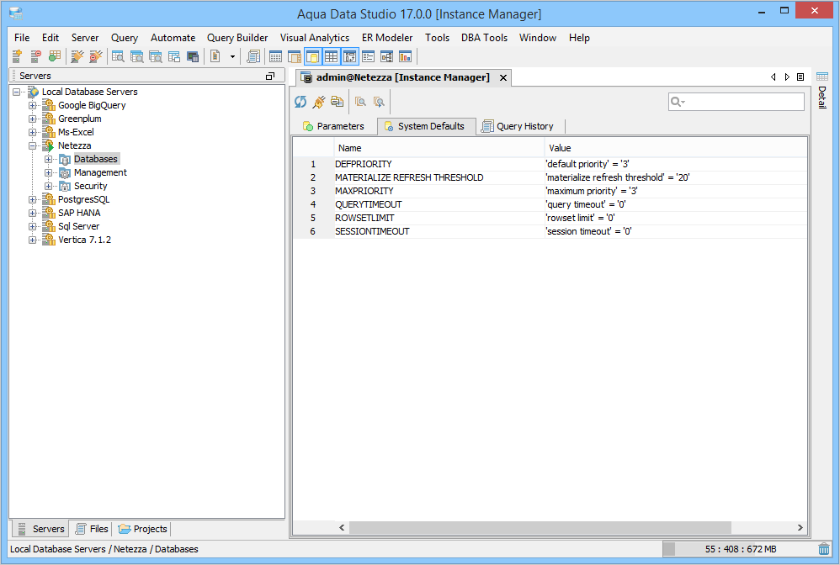The image size is (840, 565).
Task: Click the horizontal scrollbar thumb in the table
Action: [x=540, y=527]
